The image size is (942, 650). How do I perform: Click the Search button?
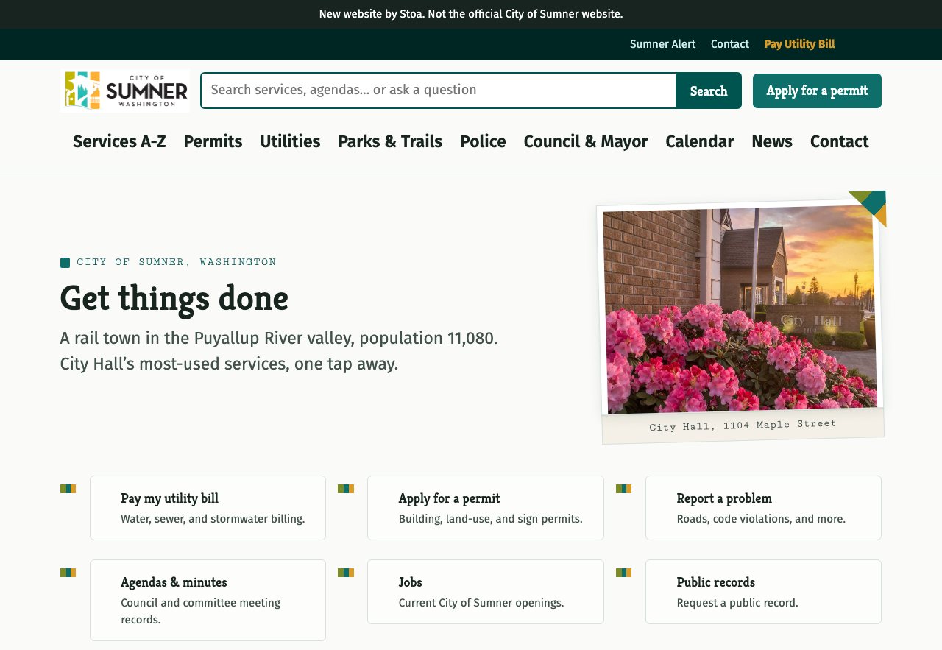tap(709, 91)
